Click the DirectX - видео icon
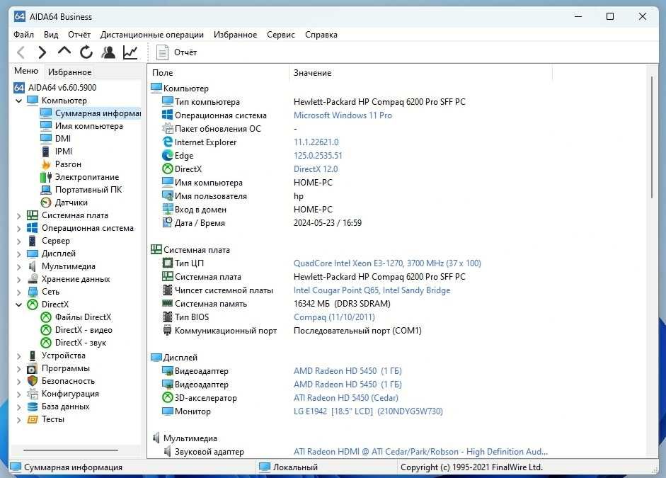Image resolution: width=666 pixels, height=478 pixels. pyautogui.click(x=46, y=330)
